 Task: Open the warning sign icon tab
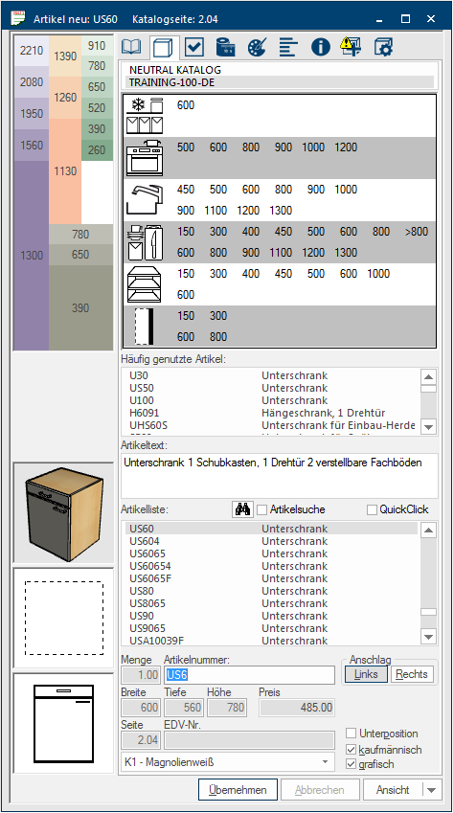click(351, 47)
